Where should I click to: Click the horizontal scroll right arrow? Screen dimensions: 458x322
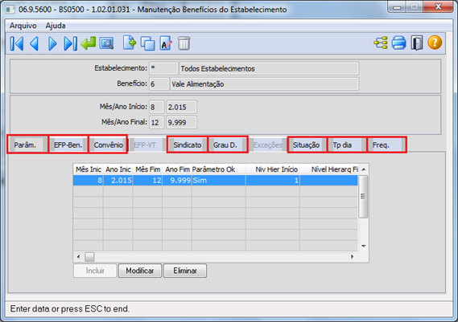353,257
